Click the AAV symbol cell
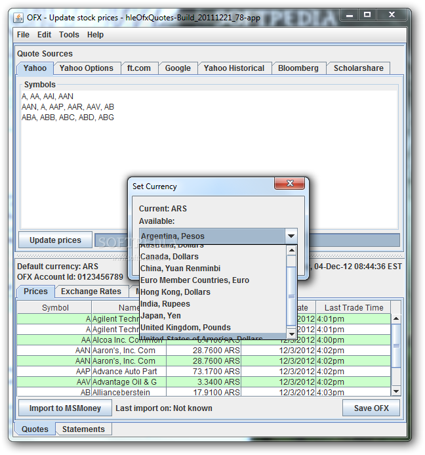Viewport: 425px width, 455px height. pyautogui.click(x=54, y=382)
